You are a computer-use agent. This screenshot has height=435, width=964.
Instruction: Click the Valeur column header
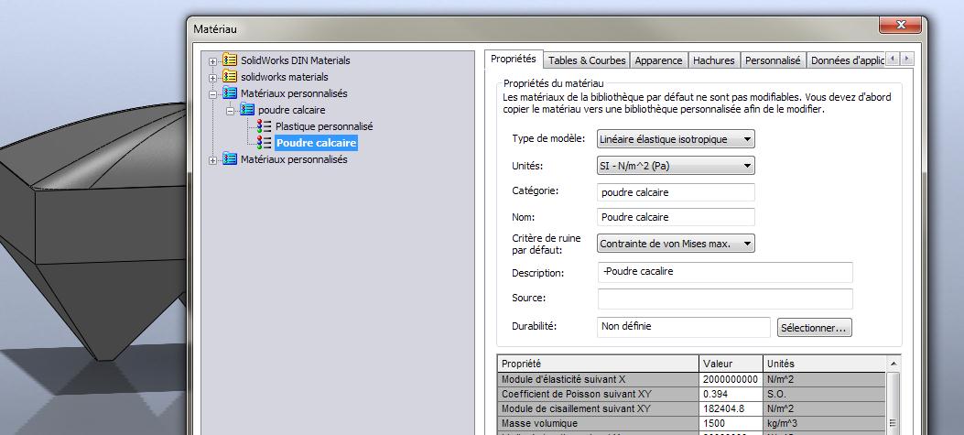731,364
